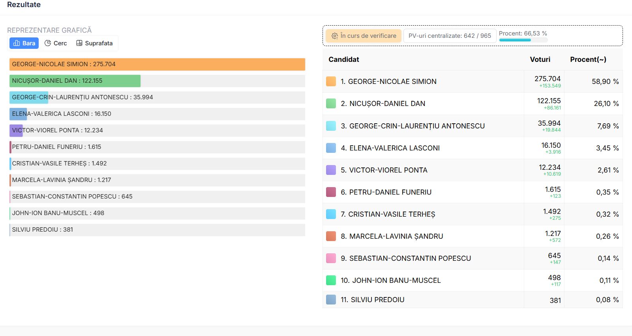Click purple swatch next to Victor-Viorel Ponta
Image resolution: width=632 pixels, height=336 pixels.
[x=331, y=170]
